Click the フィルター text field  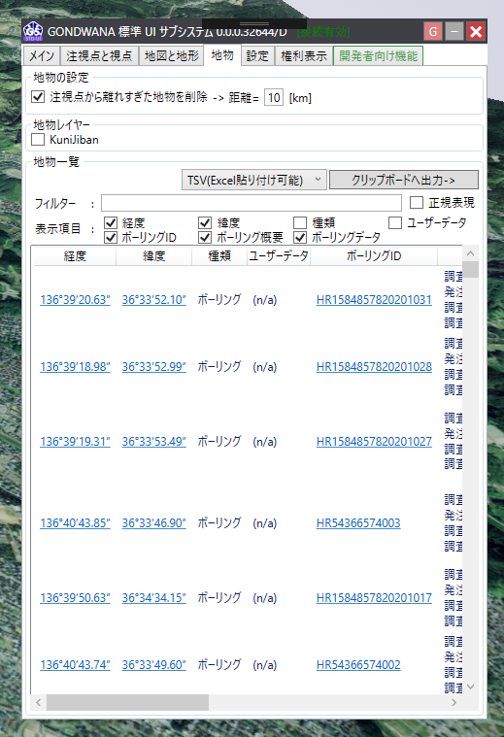coord(252,203)
